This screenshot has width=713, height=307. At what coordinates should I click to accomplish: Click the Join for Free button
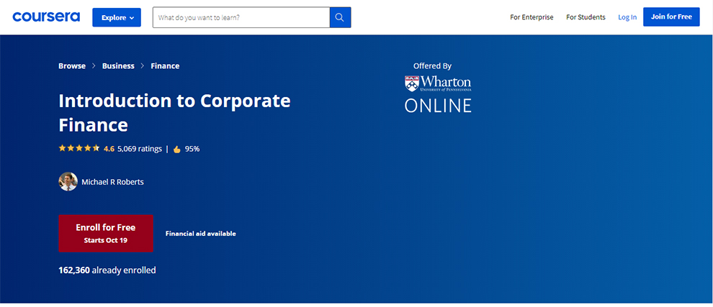point(671,17)
